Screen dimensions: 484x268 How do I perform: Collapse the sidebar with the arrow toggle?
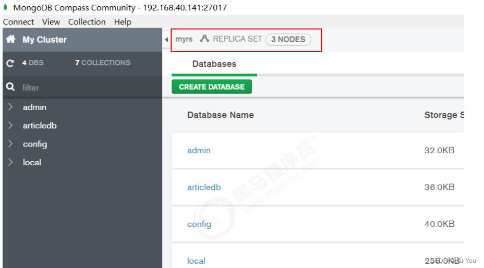pyautogui.click(x=166, y=40)
